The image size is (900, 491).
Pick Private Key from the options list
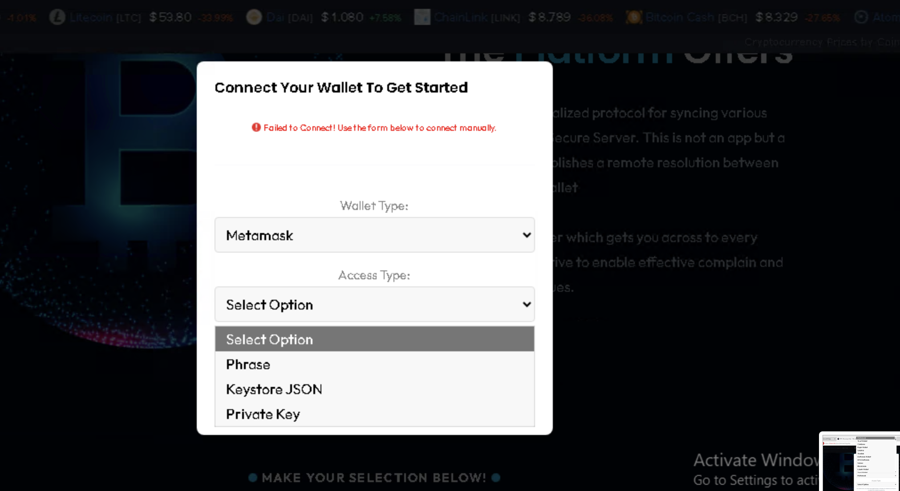click(263, 415)
